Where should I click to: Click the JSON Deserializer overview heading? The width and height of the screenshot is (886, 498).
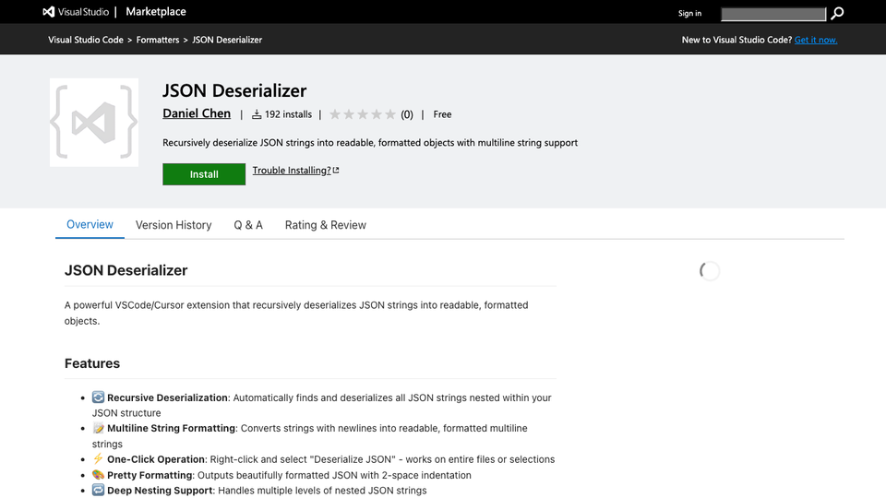click(126, 270)
